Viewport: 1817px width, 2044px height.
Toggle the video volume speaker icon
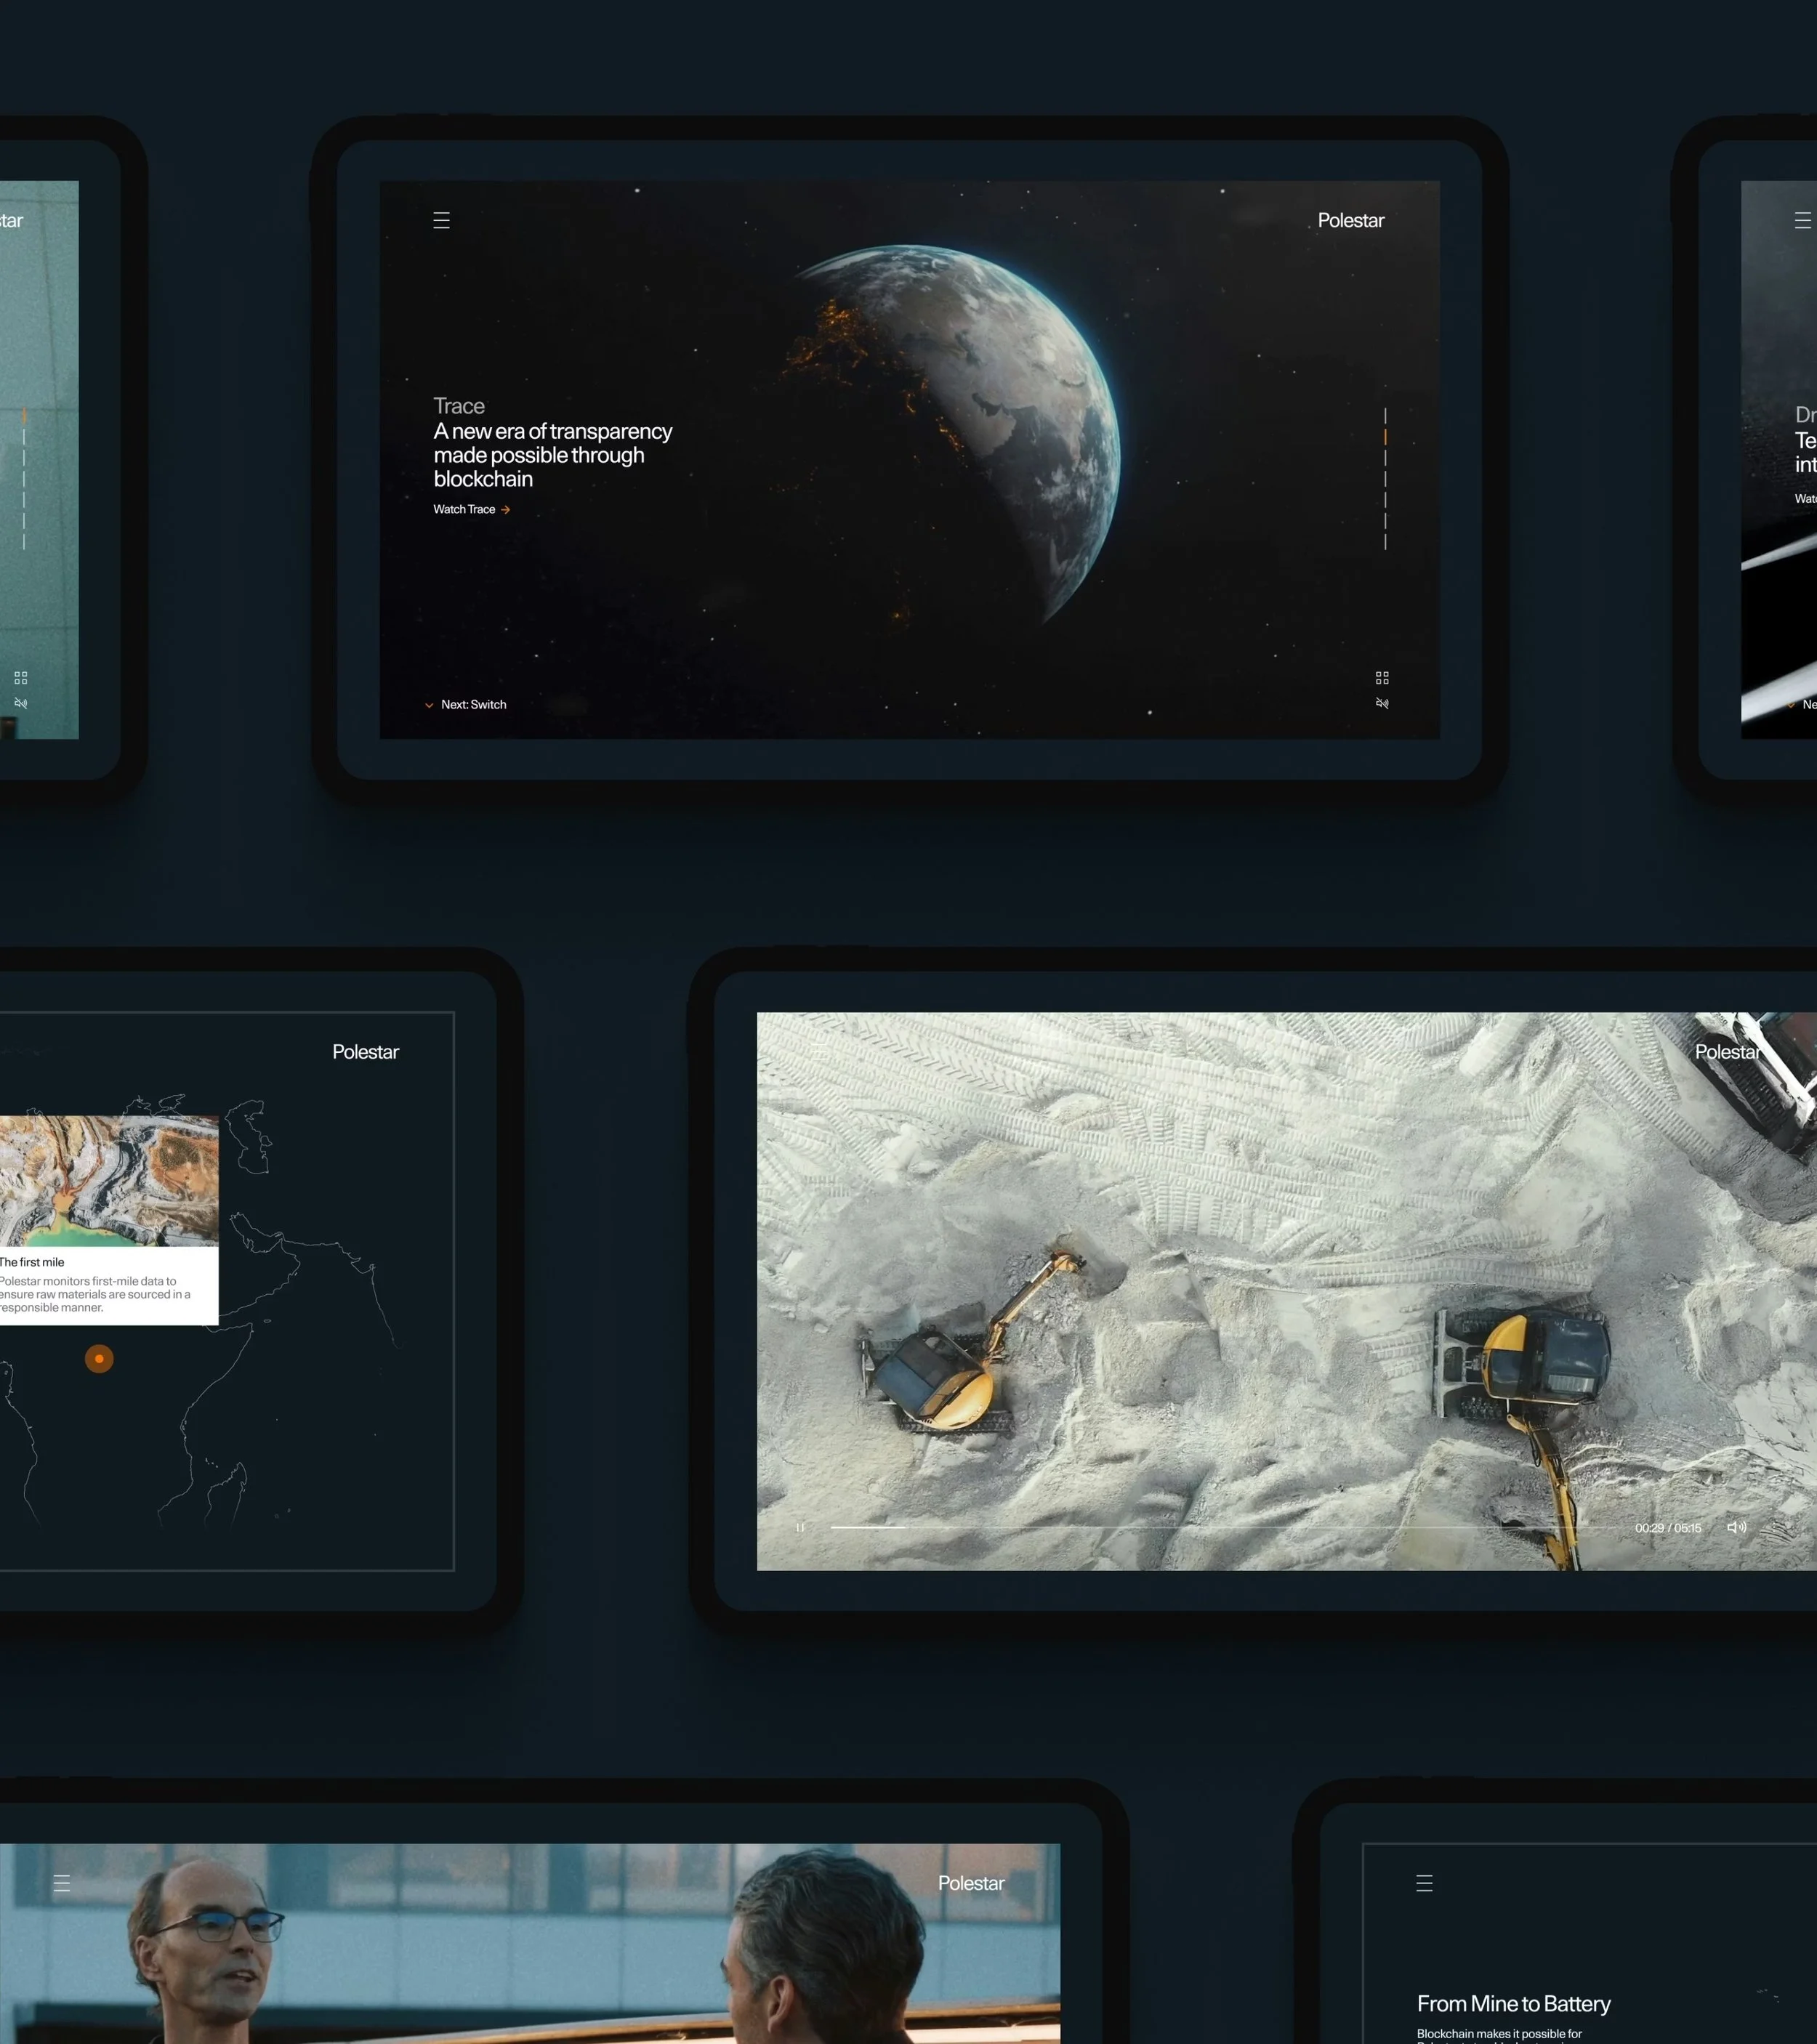pyautogui.click(x=1737, y=1527)
